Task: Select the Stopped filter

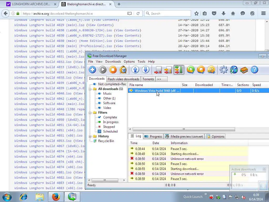Action: click(109, 127)
